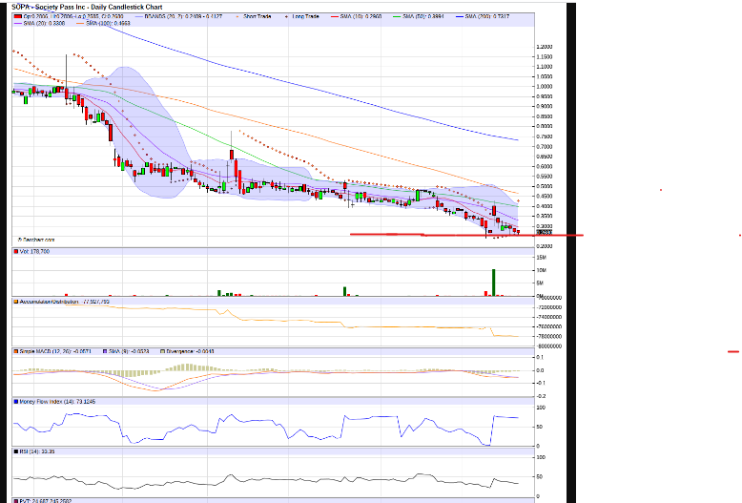Screen dimensions: 742x503
Task: Click the red OHLC price legend swatch
Action: (x=18, y=16)
